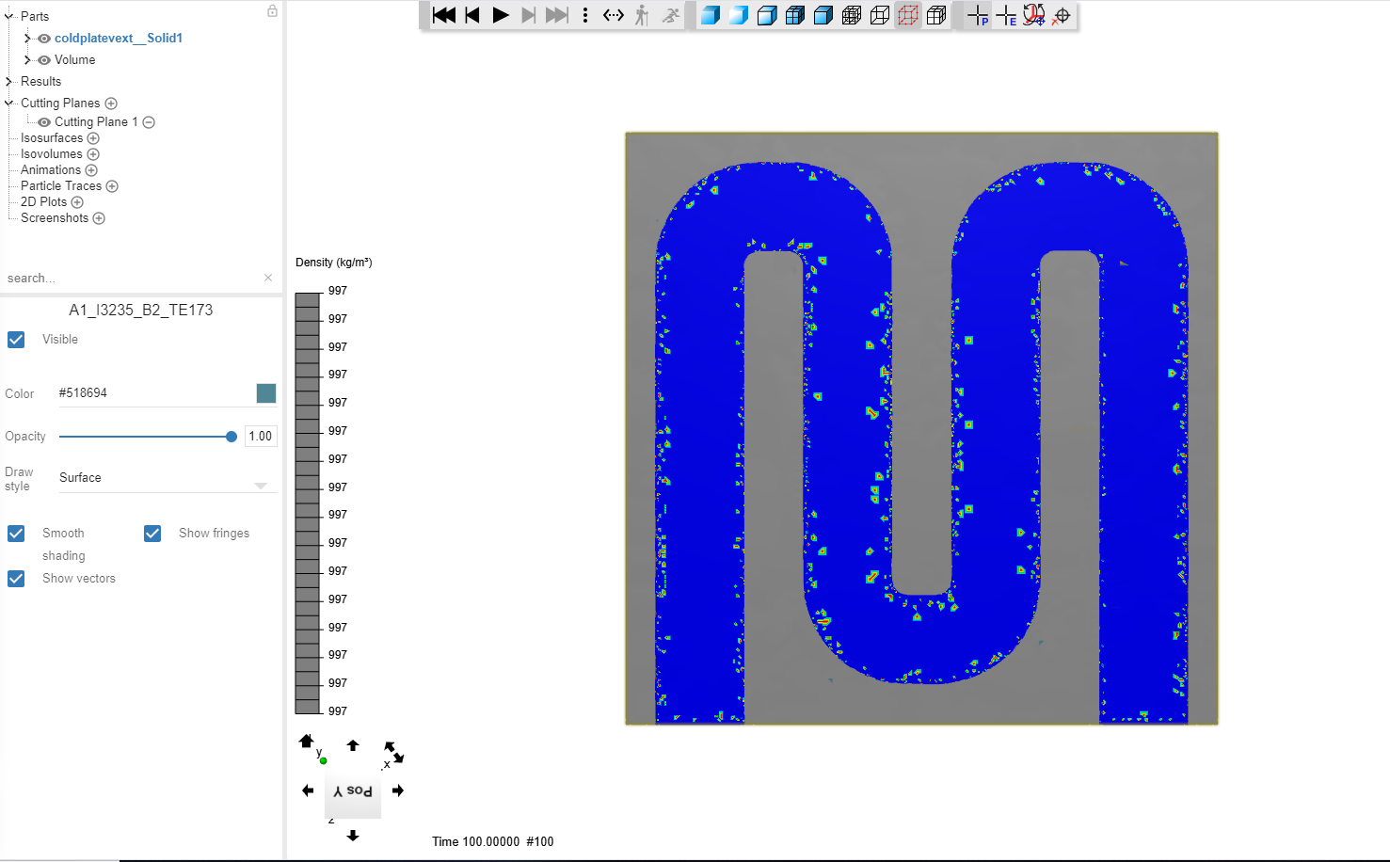Image resolution: width=1390 pixels, height=862 pixels.
Task: Open the three-dot animation options menu
Action: tap(585, 15)
